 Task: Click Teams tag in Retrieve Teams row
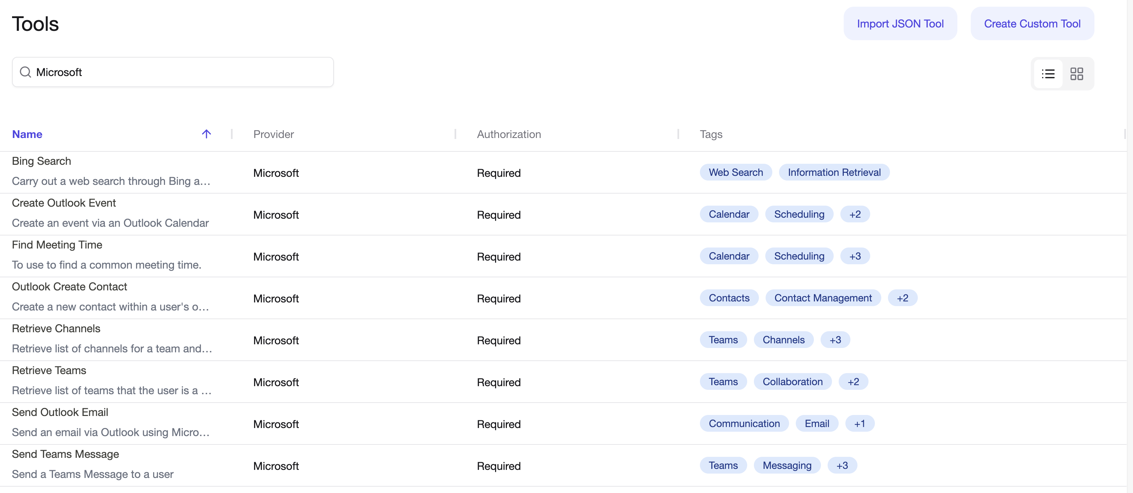(x=723, y=381)
